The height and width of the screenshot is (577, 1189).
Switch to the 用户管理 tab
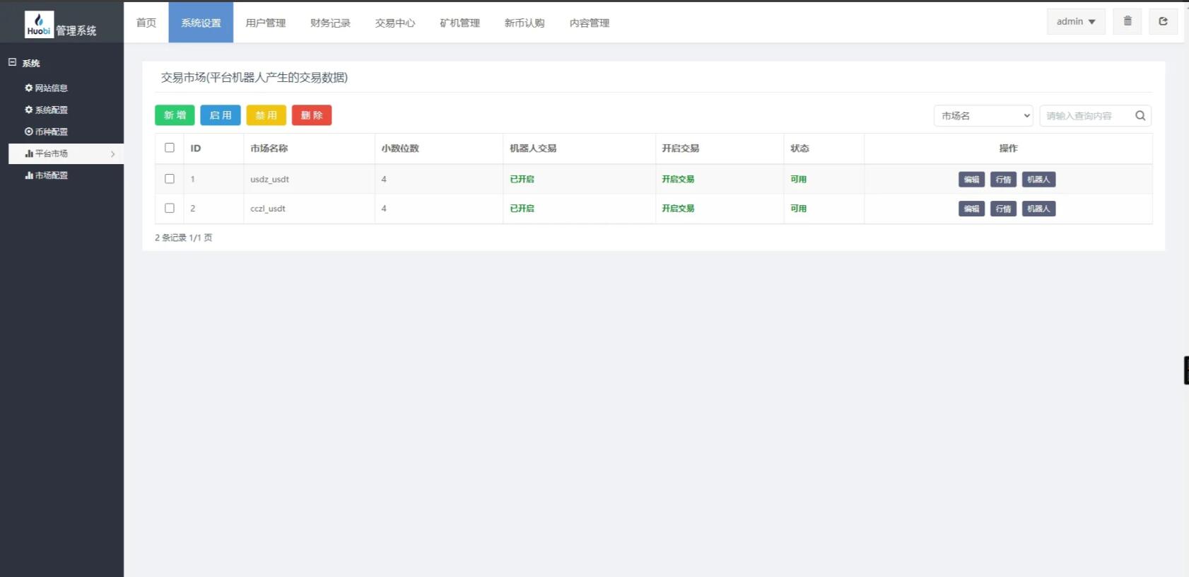(265, 23)
